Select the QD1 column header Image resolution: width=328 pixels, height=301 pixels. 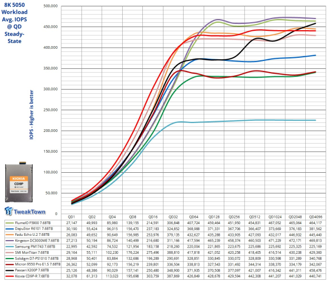[x=71, y=217]
